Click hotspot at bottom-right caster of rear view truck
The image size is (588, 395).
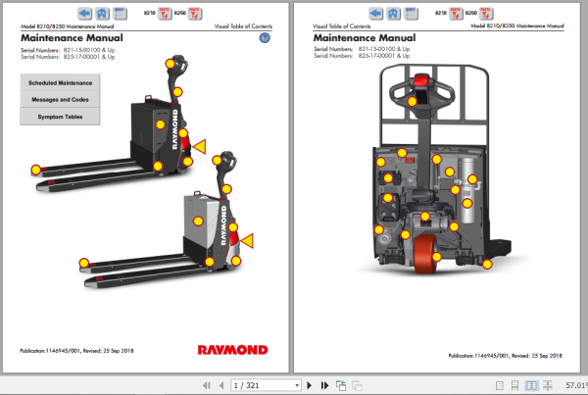[487, 265]
